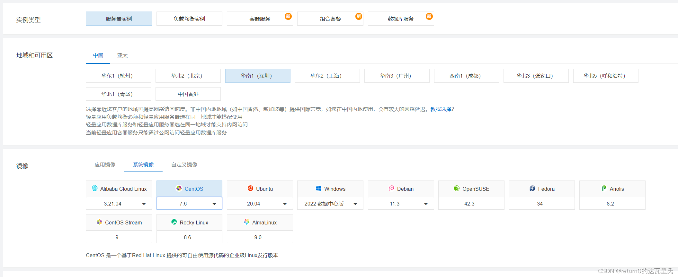
Task: Open the Windows 2022 数据中心版 version dropdown
Action: click(x=330, y=204)
